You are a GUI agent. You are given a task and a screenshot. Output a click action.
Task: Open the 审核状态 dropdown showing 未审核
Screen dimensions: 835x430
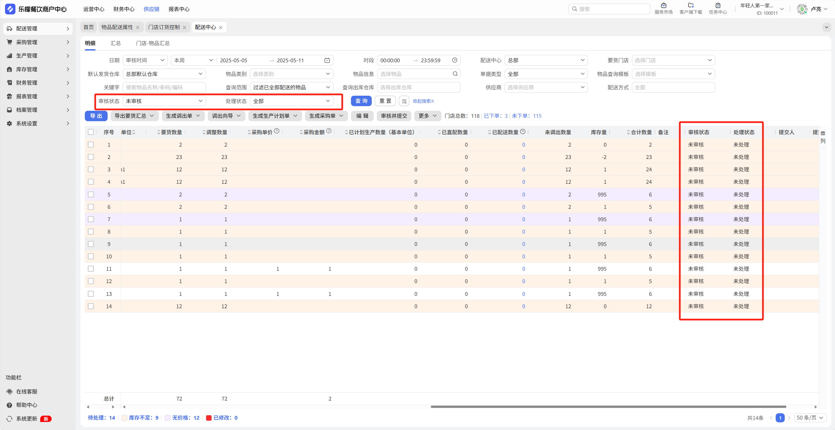(164, 101)
